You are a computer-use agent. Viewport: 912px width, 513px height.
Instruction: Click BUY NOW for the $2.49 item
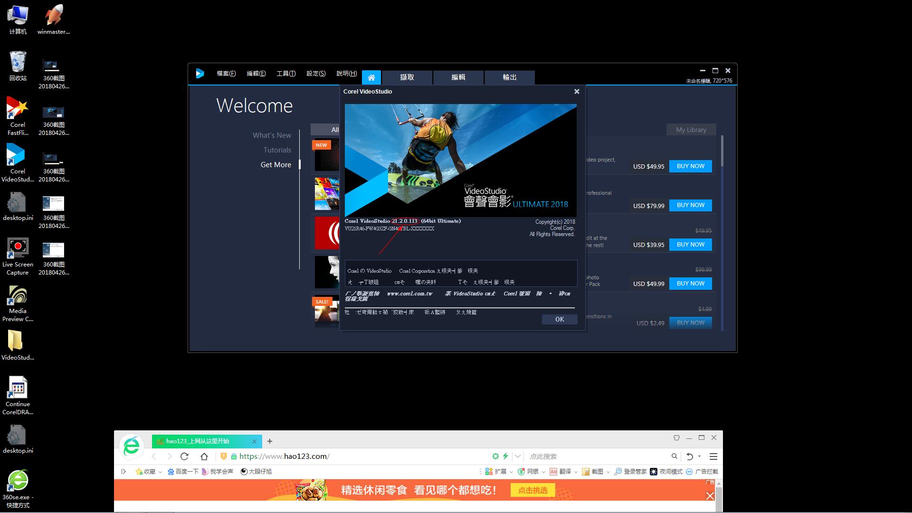(x=691, y=323)
